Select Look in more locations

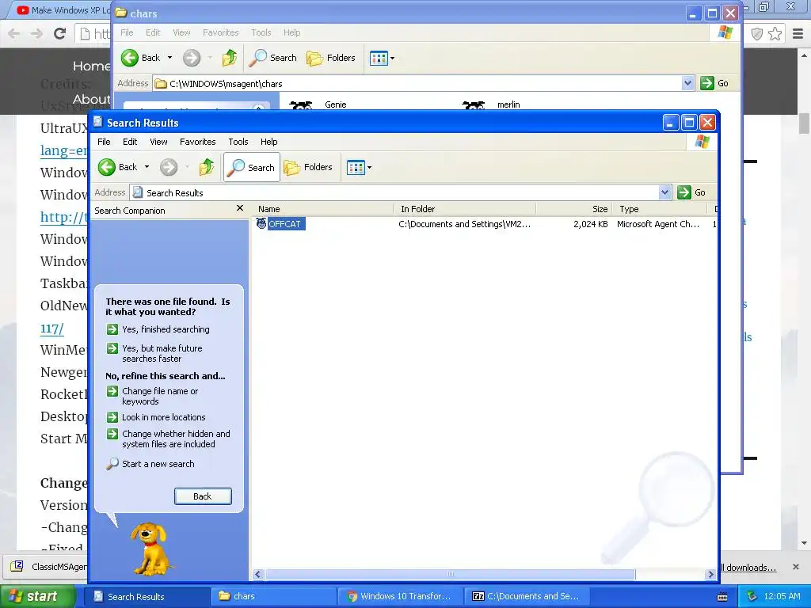[x=163, y=417]
